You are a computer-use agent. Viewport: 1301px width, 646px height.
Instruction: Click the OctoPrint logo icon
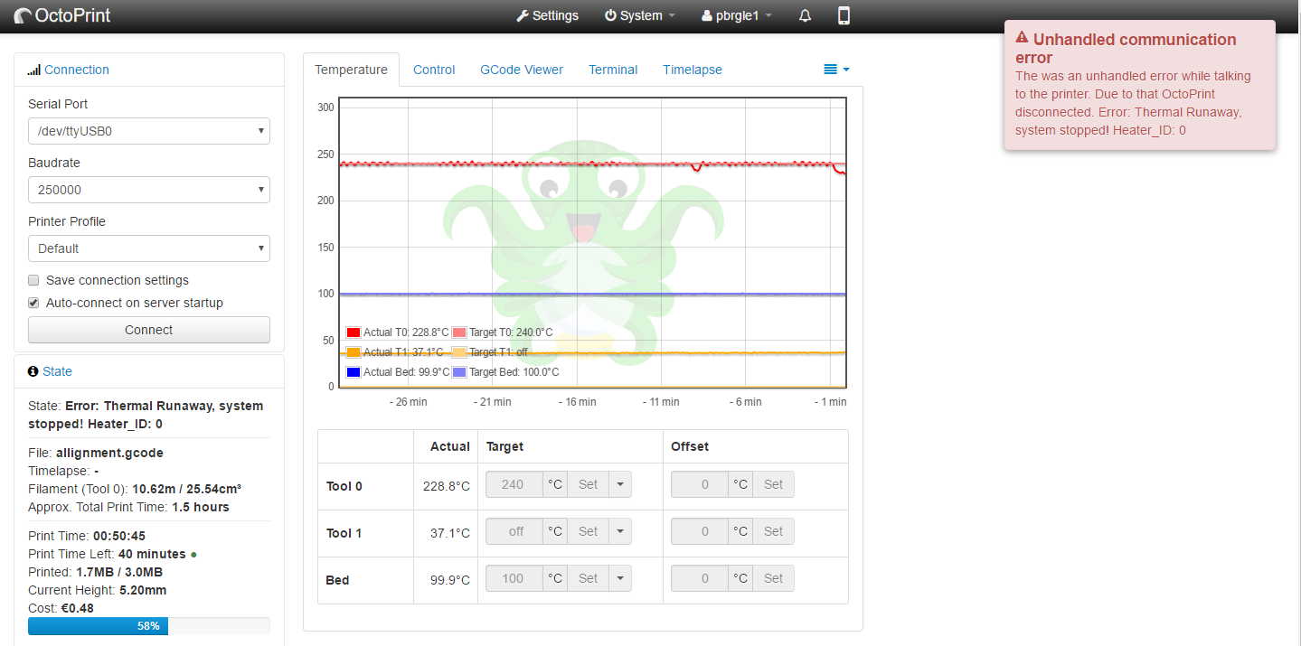[x=23, y=16]
